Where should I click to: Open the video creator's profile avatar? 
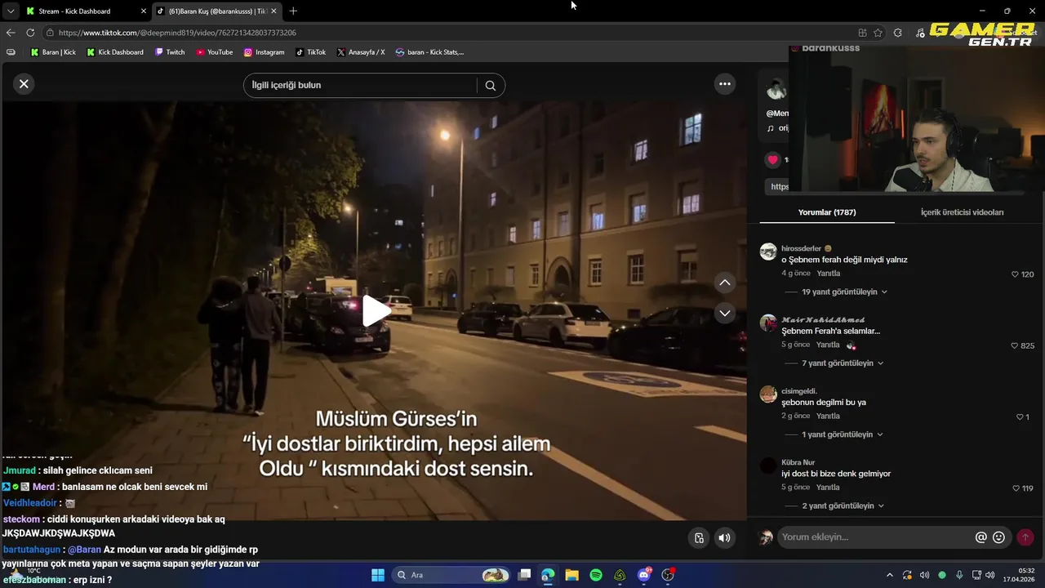[x=776, y=89]
